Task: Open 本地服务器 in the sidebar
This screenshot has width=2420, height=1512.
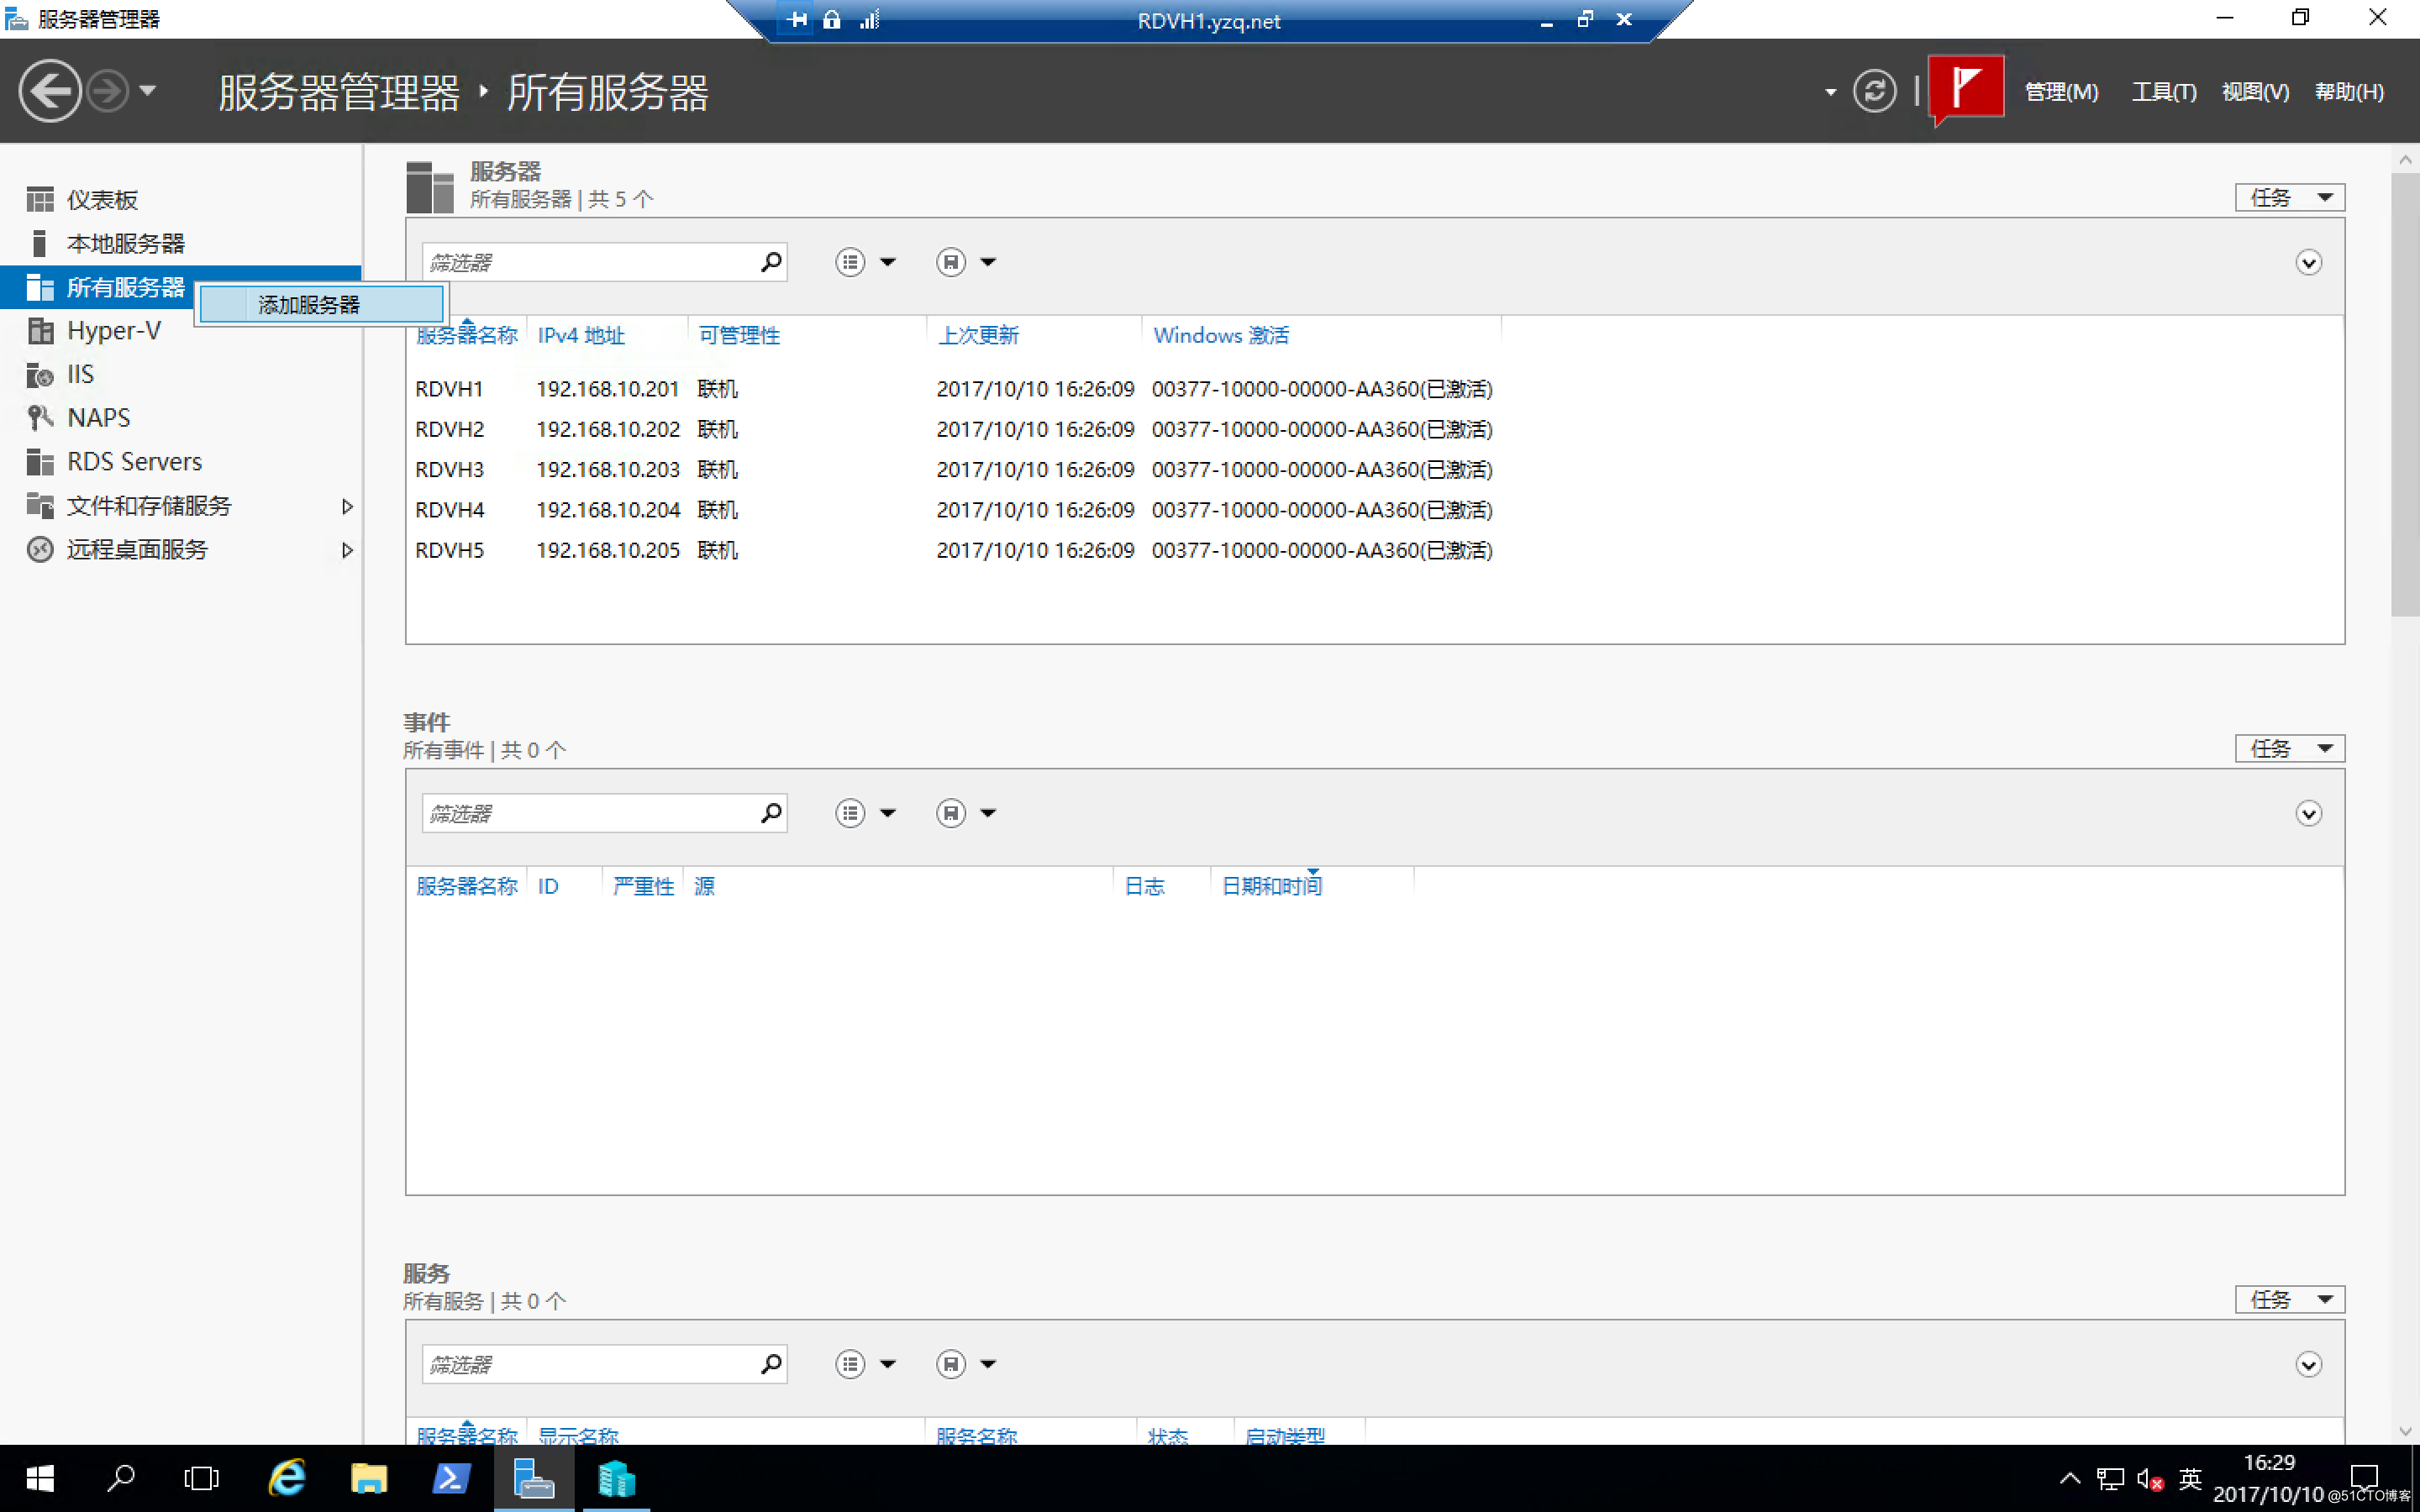Action: pos(125,243)
